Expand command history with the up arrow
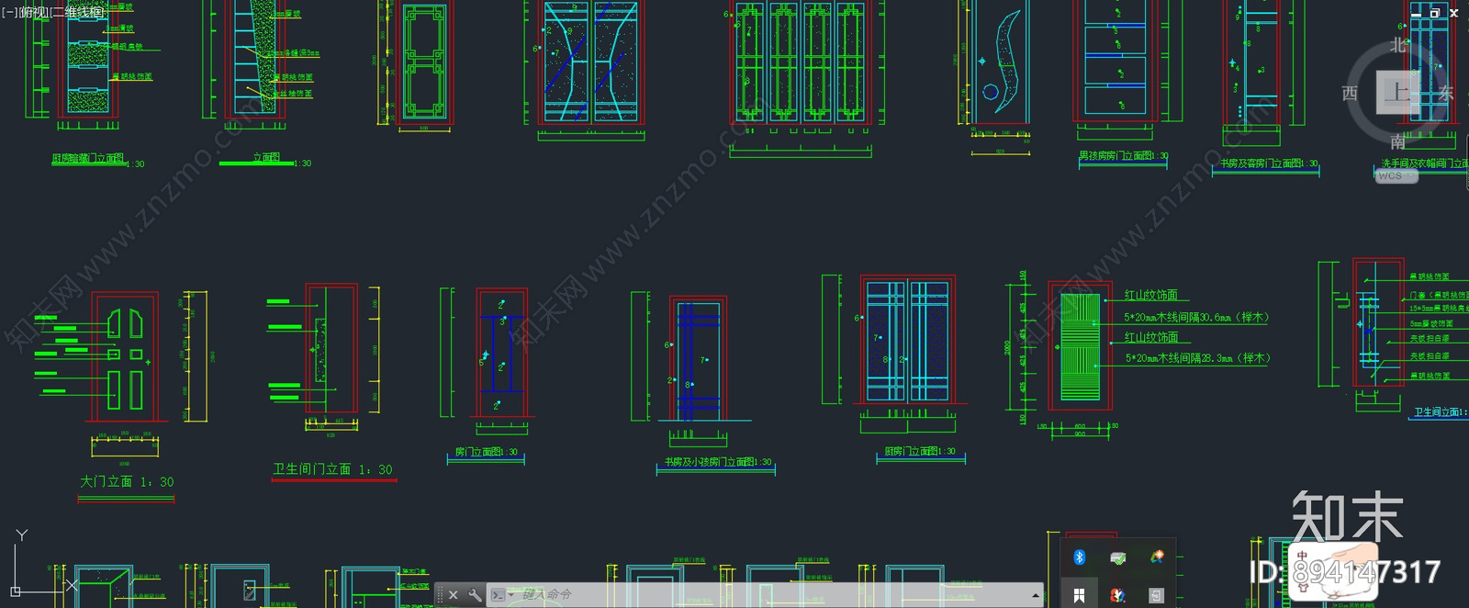The image size is (1469, 608). tap(1036, 595)
